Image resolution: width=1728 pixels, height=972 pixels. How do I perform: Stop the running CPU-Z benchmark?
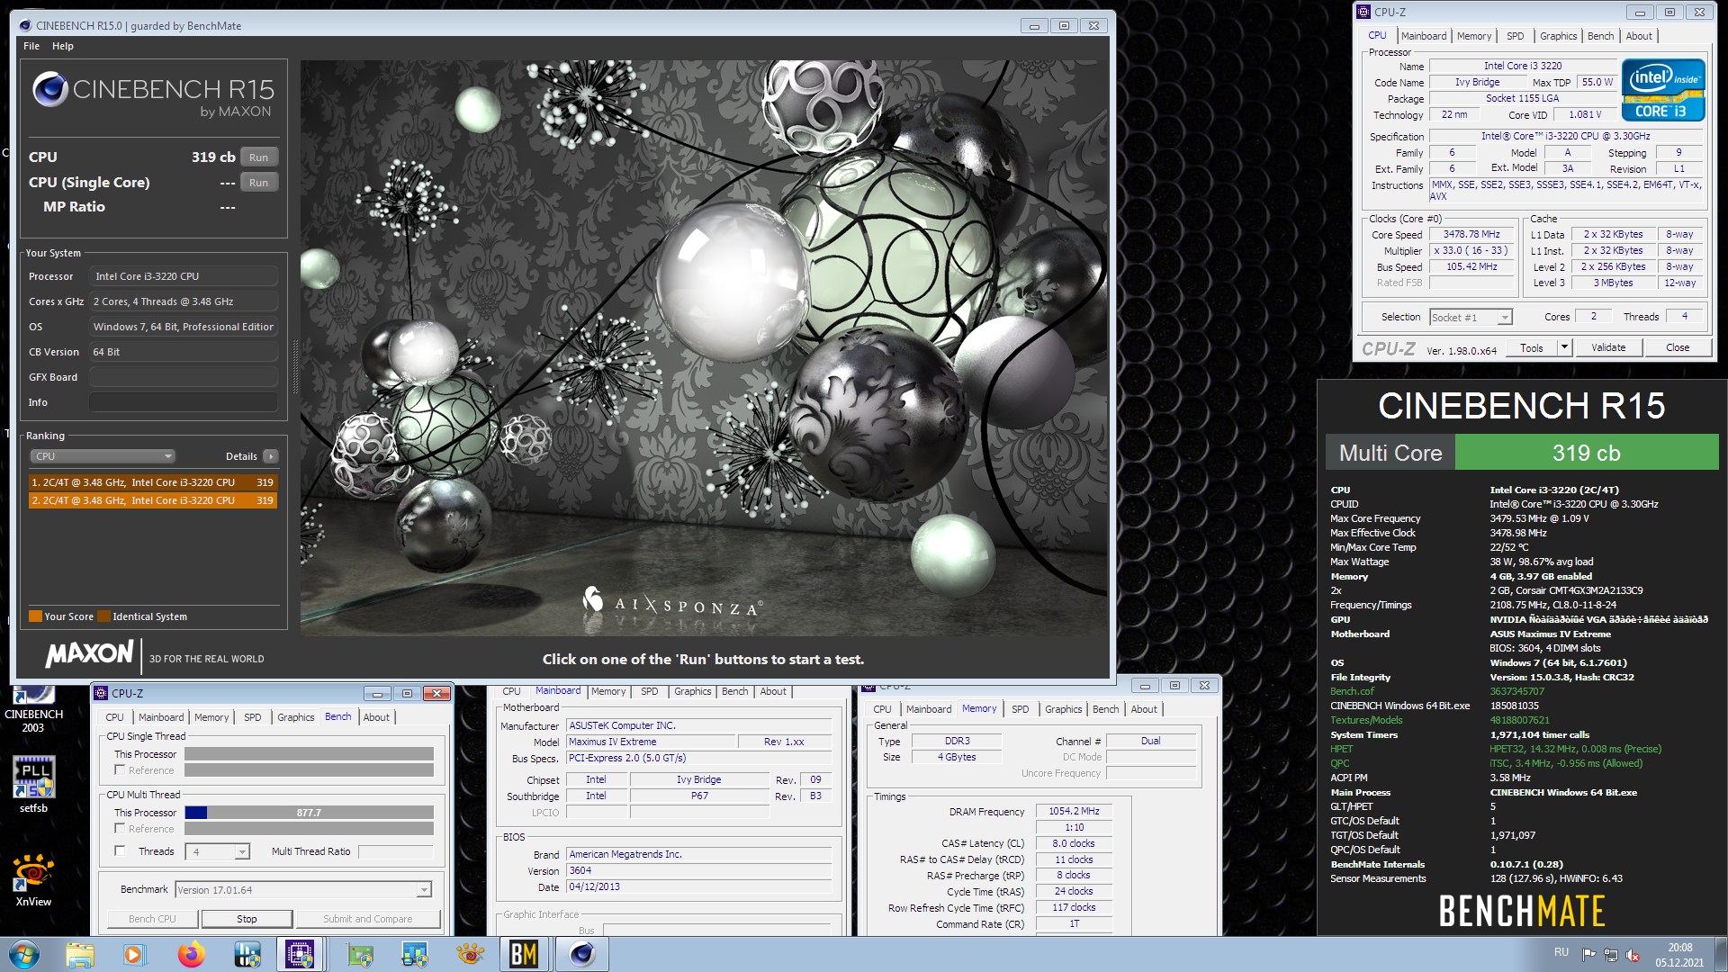coord(247,919)
